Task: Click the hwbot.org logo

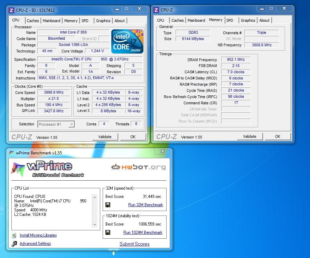Action: click(x=138, y=167)
